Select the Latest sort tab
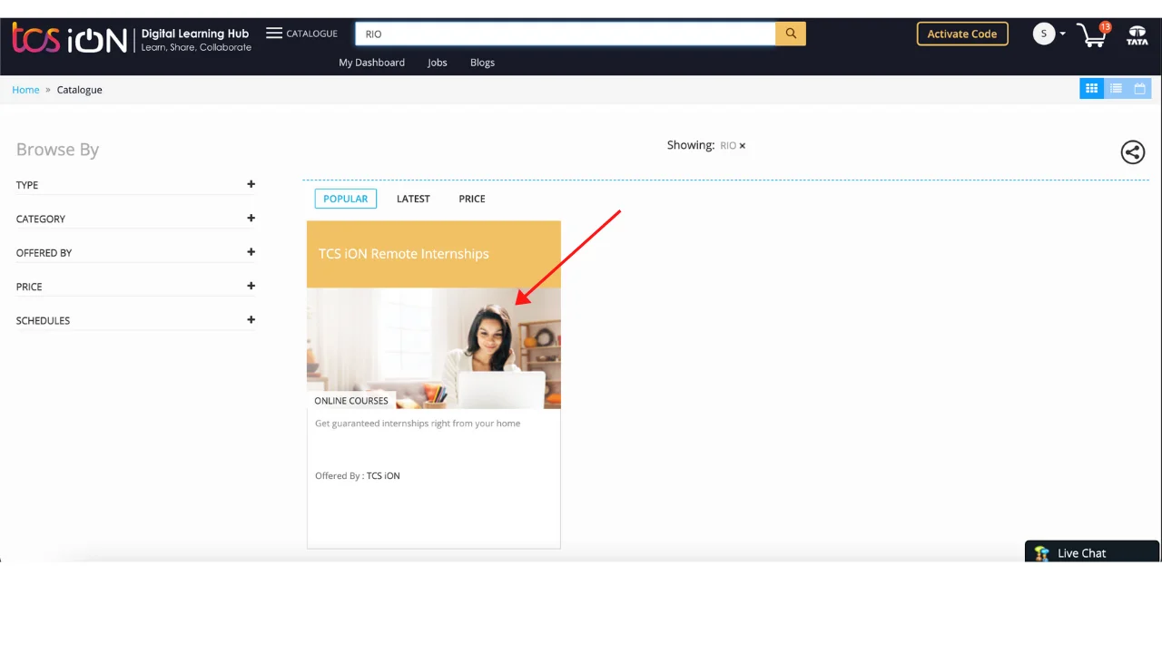Screen dimensions: 1162x653 click(413, 199)
